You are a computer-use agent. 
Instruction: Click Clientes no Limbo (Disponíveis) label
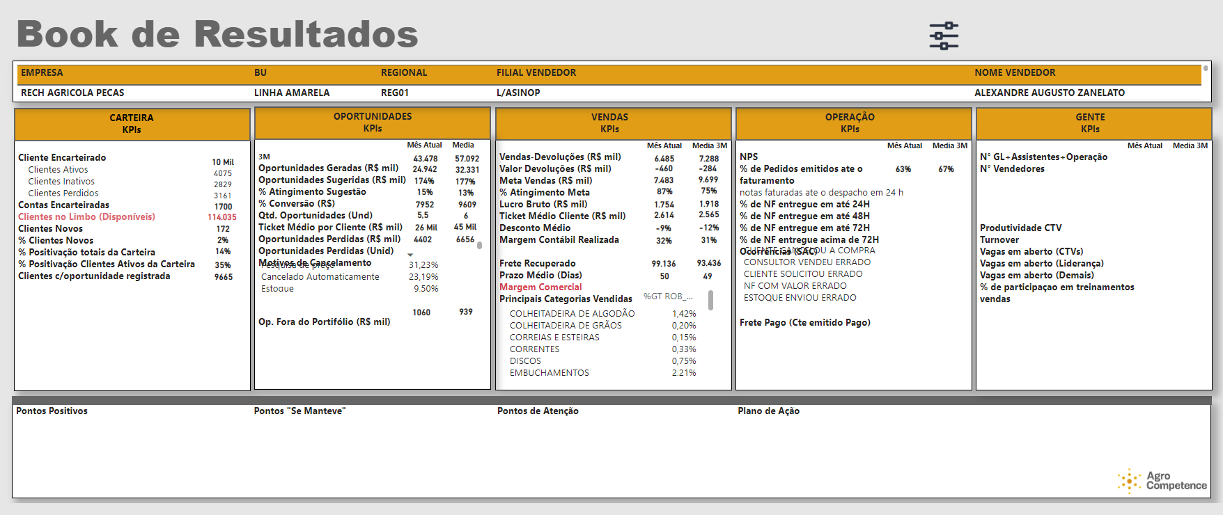coord(86,217)
